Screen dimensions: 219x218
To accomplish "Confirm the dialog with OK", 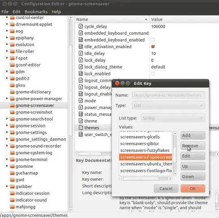I will (x=193, y=188).
